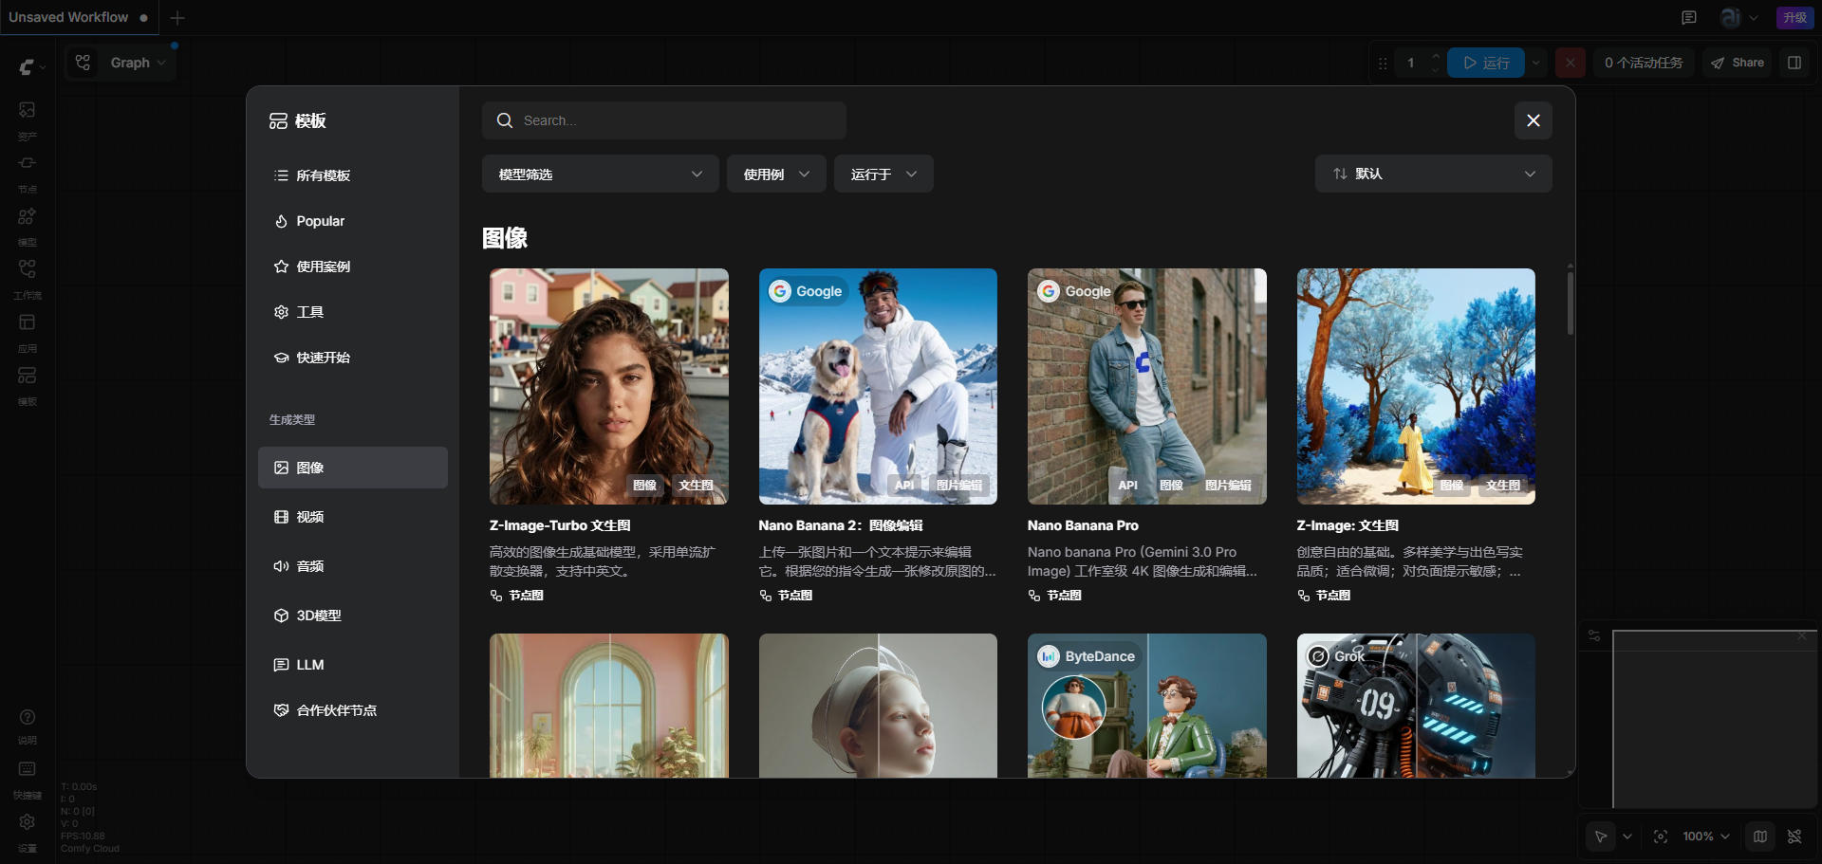This screenshot has width=1822, height=864.
Task: Toggle the minimap icon at bottom right
Action: coord(1760,836)
